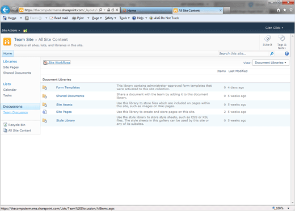Click the vertical page scrollbar
The image size is (295, 211).
click(x=293, y=119)
